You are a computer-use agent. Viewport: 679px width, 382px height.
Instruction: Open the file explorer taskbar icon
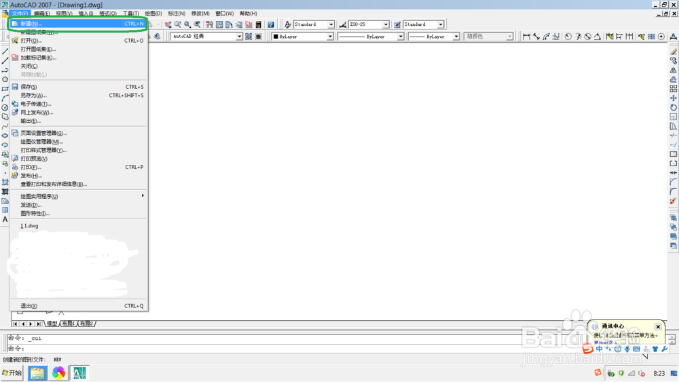37,373
